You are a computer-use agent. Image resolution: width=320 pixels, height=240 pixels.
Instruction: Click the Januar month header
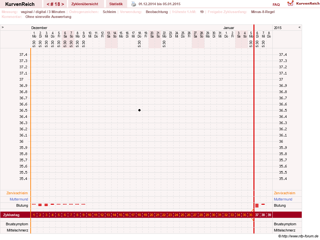(x=229, y=28)
